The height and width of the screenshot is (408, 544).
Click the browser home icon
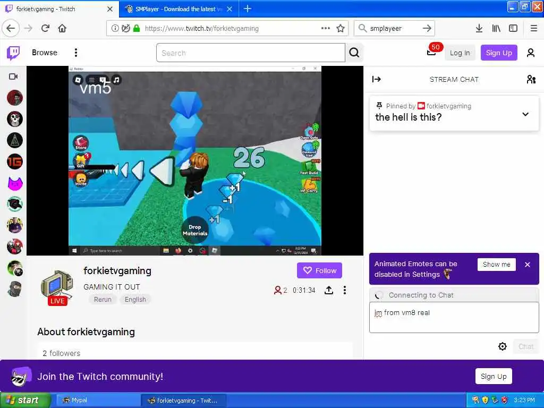point(62,29)
